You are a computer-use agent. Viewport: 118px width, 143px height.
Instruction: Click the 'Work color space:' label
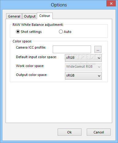[x=30, y=66]
